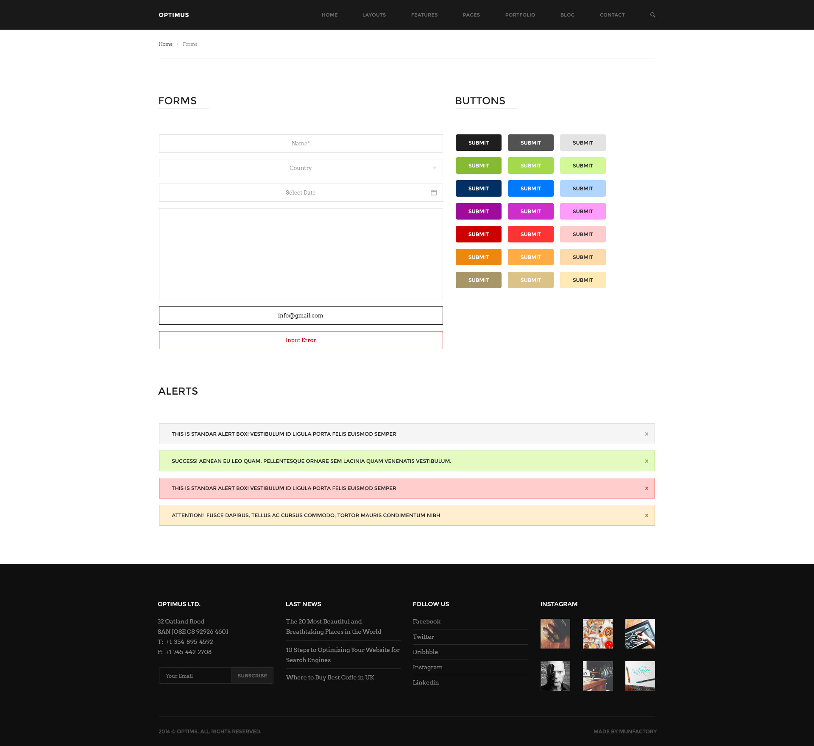This screenshot has height=746, width=814.
Task: Click the search icon in navigation bar
Action: point(652,15)
